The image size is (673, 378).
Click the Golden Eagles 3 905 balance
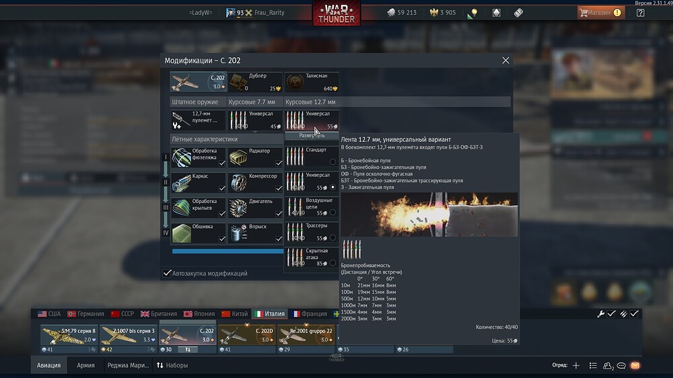(x=443, y=12)
